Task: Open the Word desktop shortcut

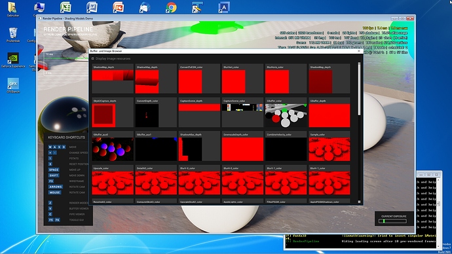Action: coord(92,7)
